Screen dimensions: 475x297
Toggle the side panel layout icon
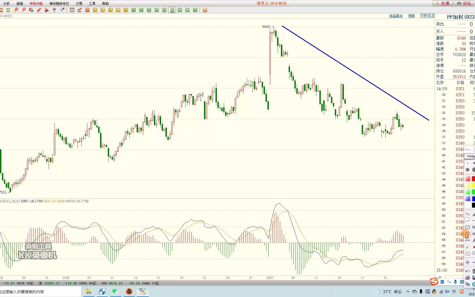[x=432, y=16]
